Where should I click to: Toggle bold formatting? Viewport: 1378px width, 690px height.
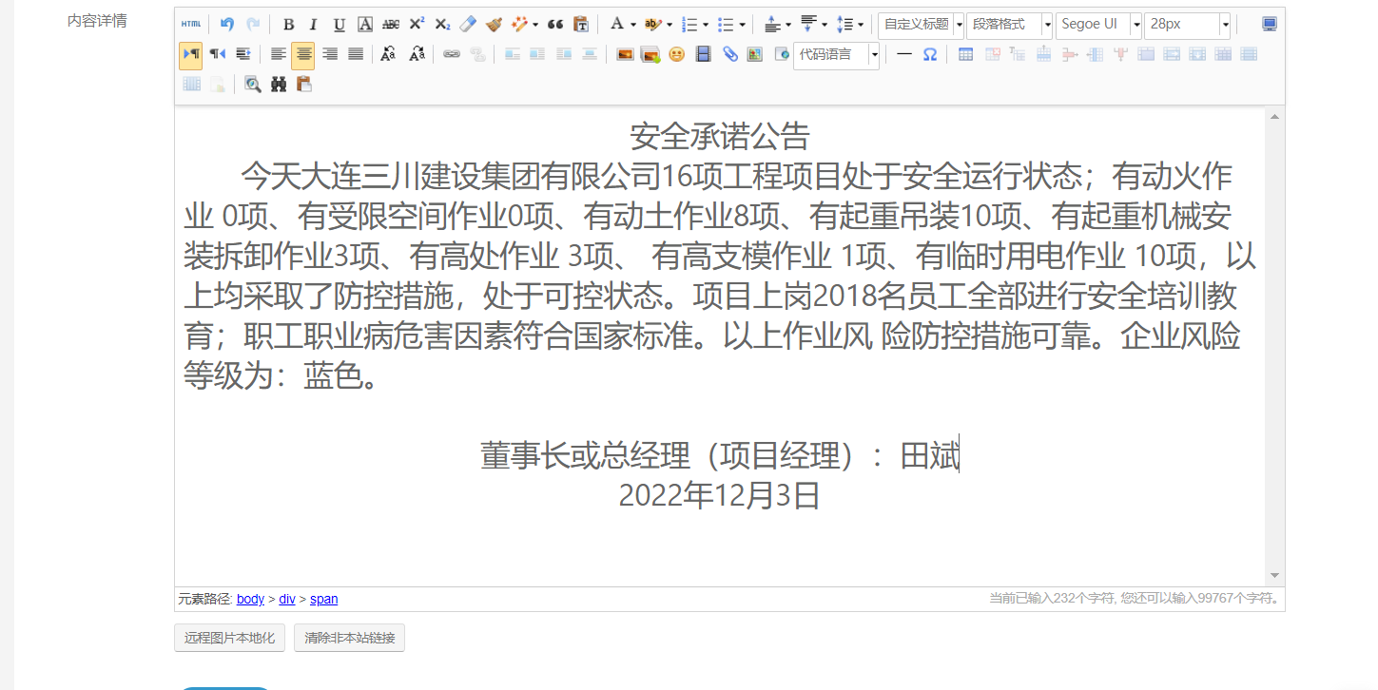(288, 25)
